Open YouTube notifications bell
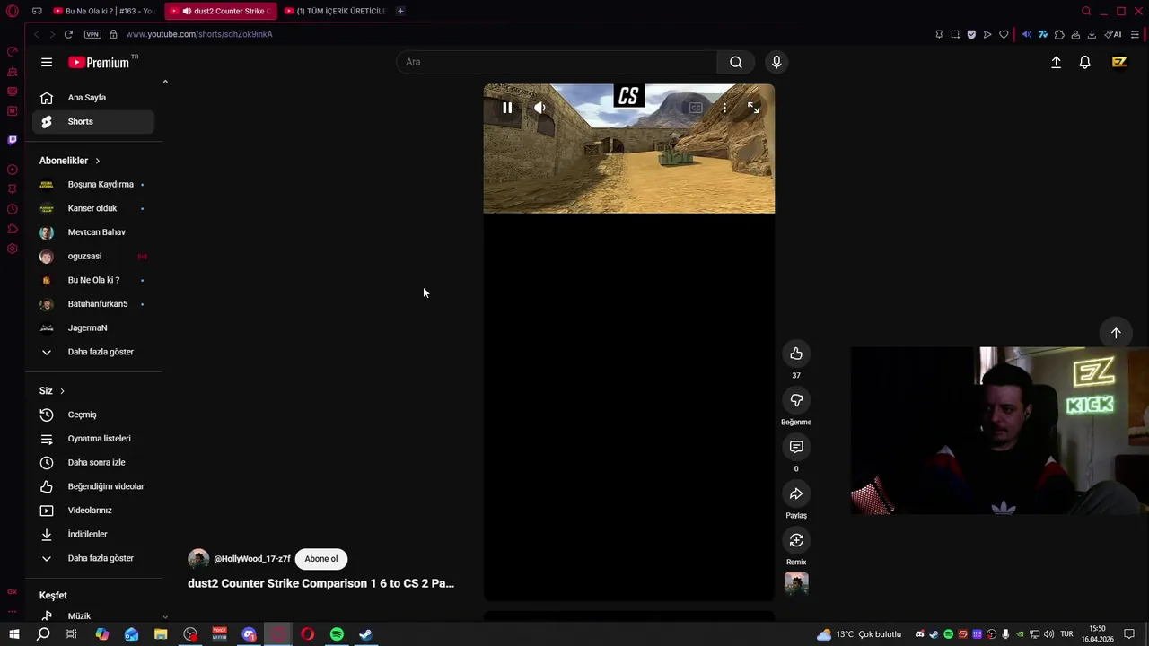 pyautogui.click(x=1085, y=62)
